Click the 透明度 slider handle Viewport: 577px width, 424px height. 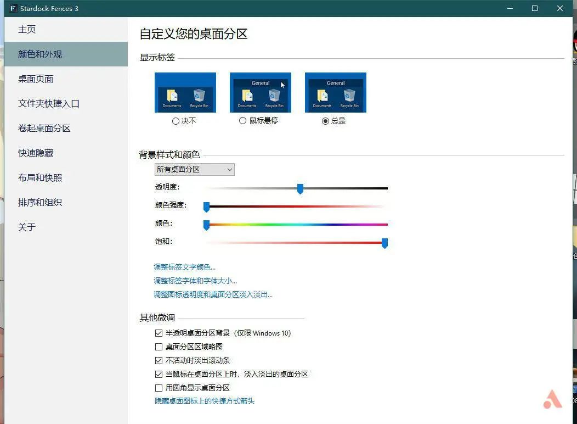(x=300, y=188)
